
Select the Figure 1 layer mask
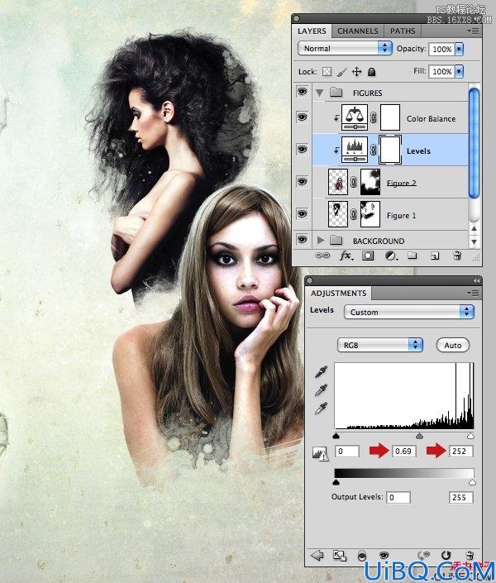(370, 214)
